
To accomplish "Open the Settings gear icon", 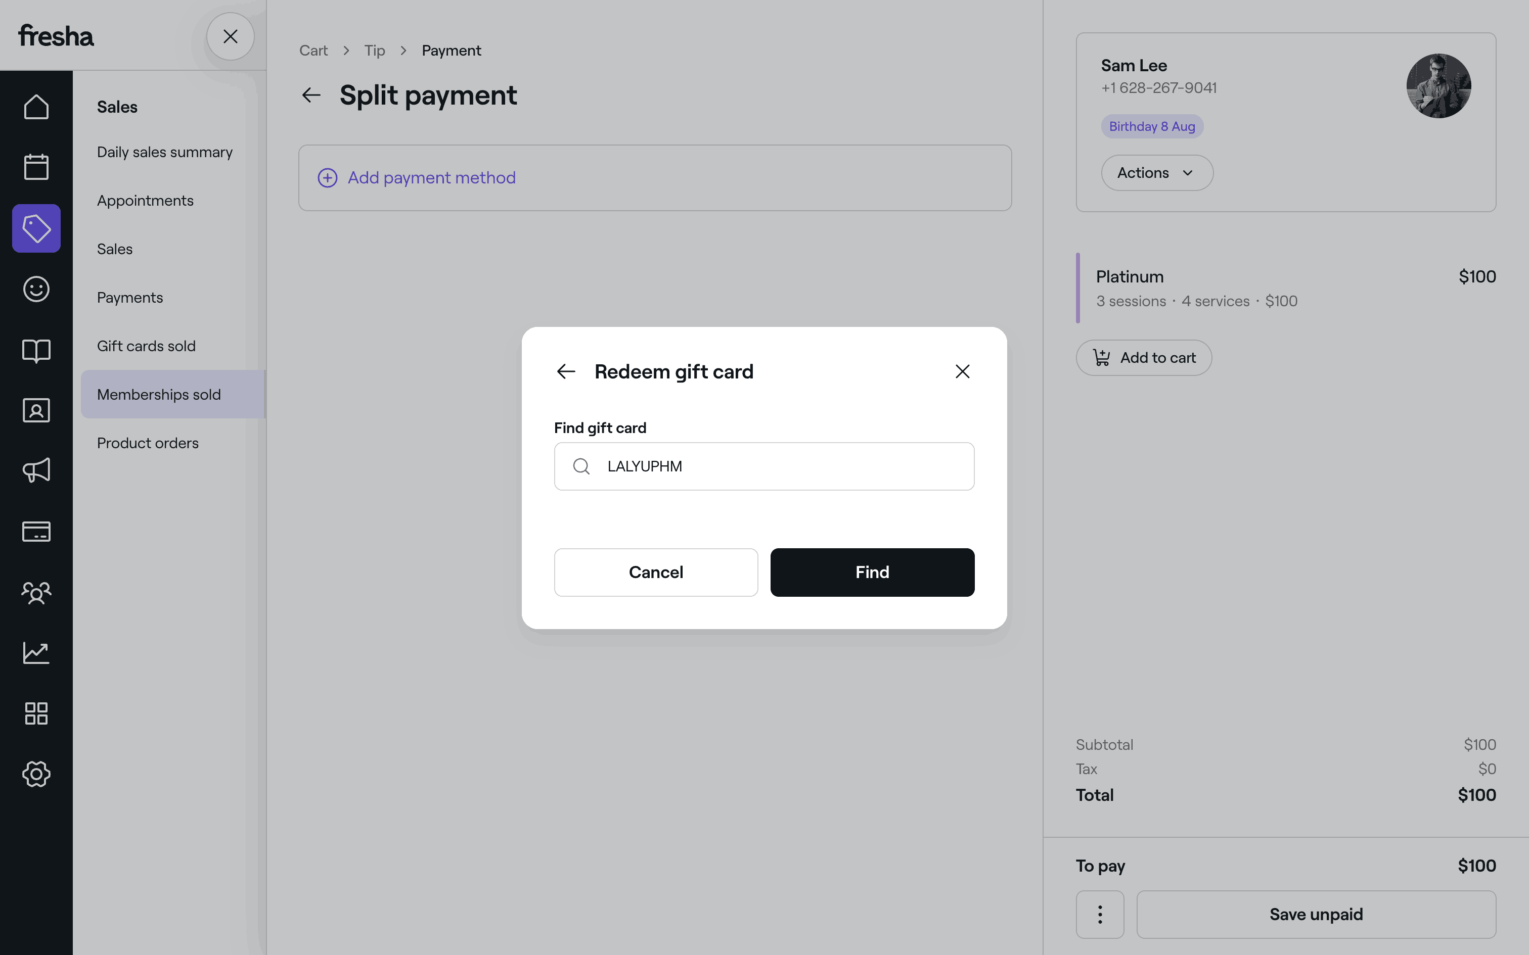I will tap(36, 774).
